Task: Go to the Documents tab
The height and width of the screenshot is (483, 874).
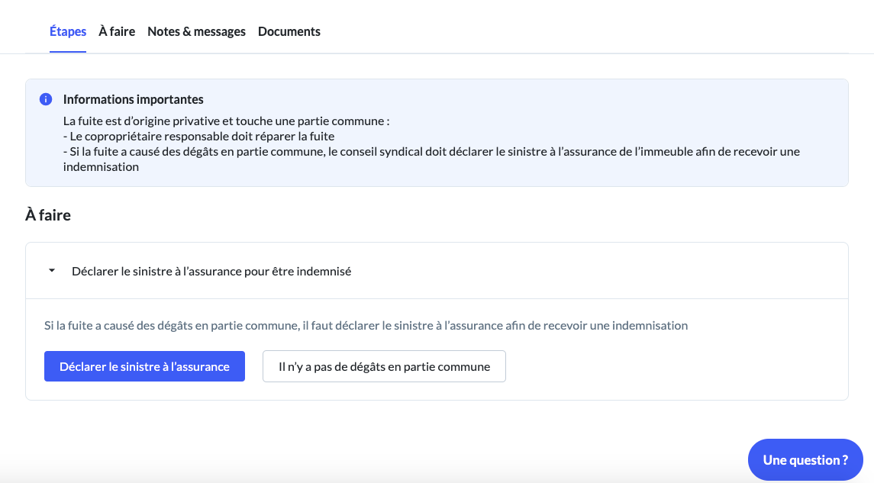Action: pyautogui.click(x=289, y=32)
